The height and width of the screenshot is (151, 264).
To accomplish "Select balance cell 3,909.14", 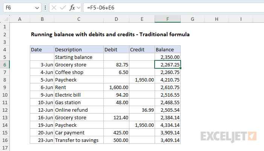I will click(167, 133).
